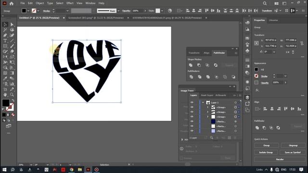308x173 pixels.
Task: Open the Window menu
Action: pyautogui.click(x=90, y=3)
